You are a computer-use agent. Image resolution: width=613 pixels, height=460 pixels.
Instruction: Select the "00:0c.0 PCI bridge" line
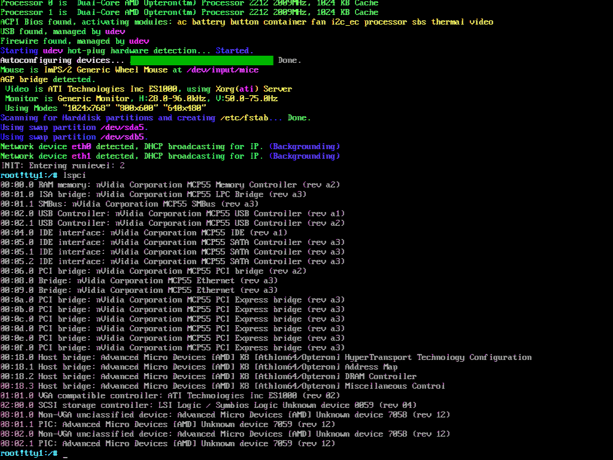[x=172, y=319]
